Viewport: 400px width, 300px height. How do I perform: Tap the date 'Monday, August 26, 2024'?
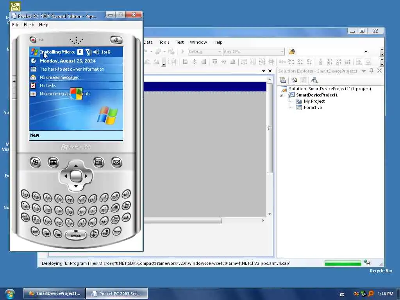[68, 61]
